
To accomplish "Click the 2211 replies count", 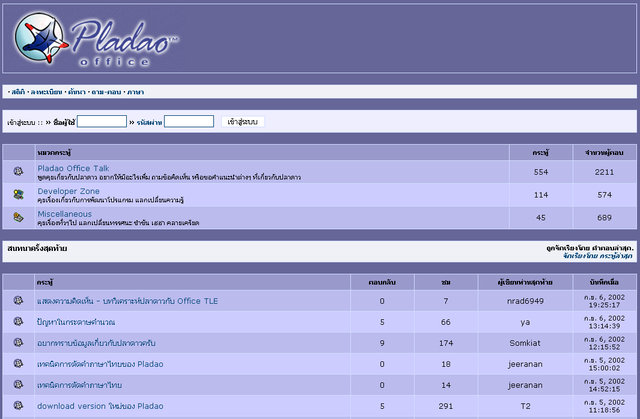I will click(x=605, y=172).
